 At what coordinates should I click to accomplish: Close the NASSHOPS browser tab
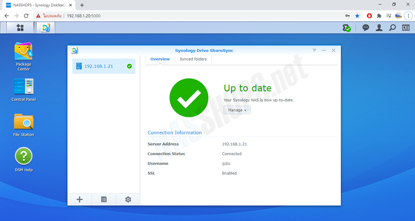click(x=70, y=5)
